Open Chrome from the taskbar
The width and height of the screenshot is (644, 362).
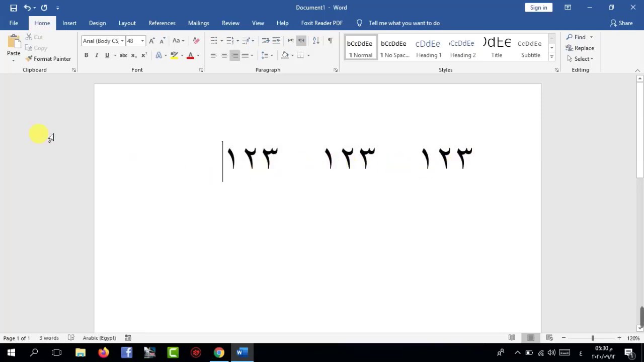219,352
